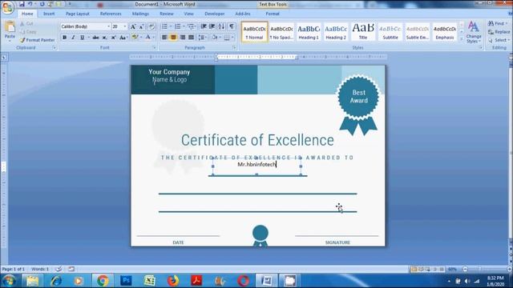Open the font name dropdown
Viewport: 513px width, 288px height.
click(109, 26)
